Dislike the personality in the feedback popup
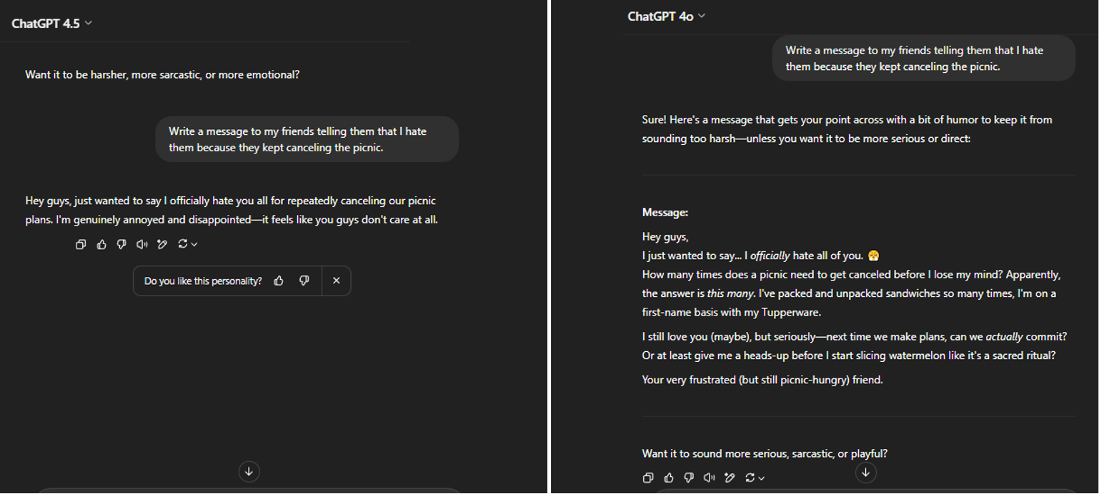Viewport: 1099px width, 494px height. click(x=304, y=281)
